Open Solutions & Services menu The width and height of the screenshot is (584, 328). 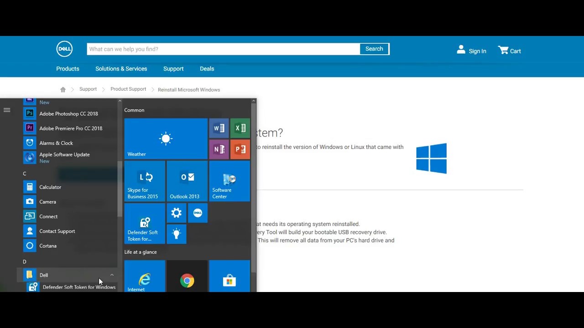coord(121,69)
